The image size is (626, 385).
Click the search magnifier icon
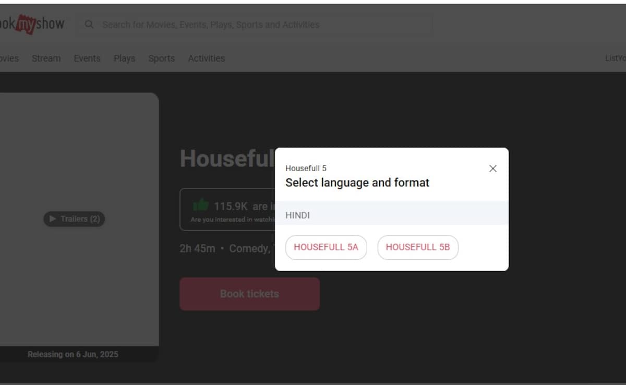(89, 25)
